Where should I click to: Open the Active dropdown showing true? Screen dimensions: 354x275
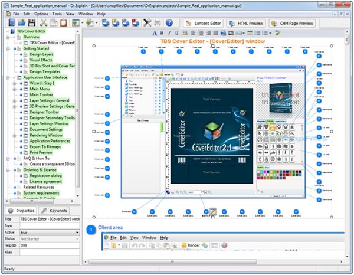point(77,233)
